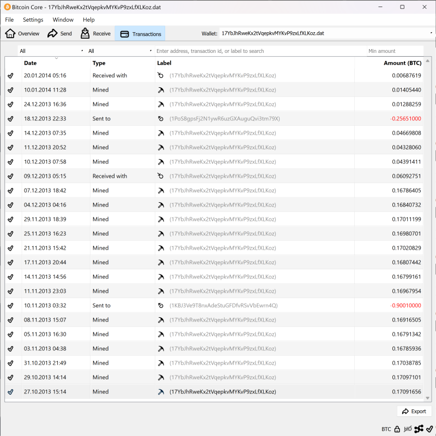Click the sent icon on the 18.12.2013 row
The image size is (436, 436).
click(x=161, y=119)
